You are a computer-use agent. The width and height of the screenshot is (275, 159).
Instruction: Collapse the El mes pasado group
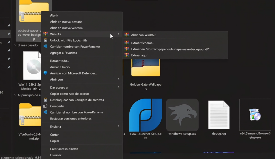[15, 45]
